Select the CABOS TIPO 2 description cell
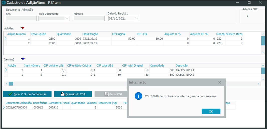Viewport: 267px width, 129px height. [x=218, y=75]
